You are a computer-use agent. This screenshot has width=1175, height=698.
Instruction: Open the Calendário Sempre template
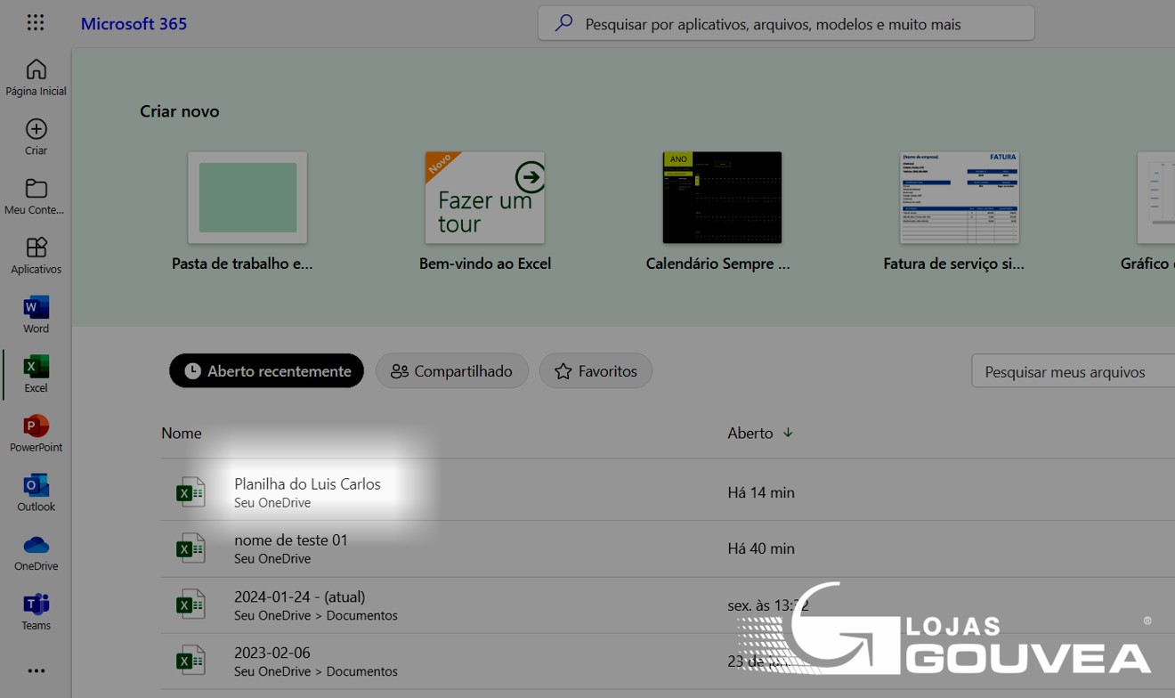pyautogui.click(x=722, y=198)
